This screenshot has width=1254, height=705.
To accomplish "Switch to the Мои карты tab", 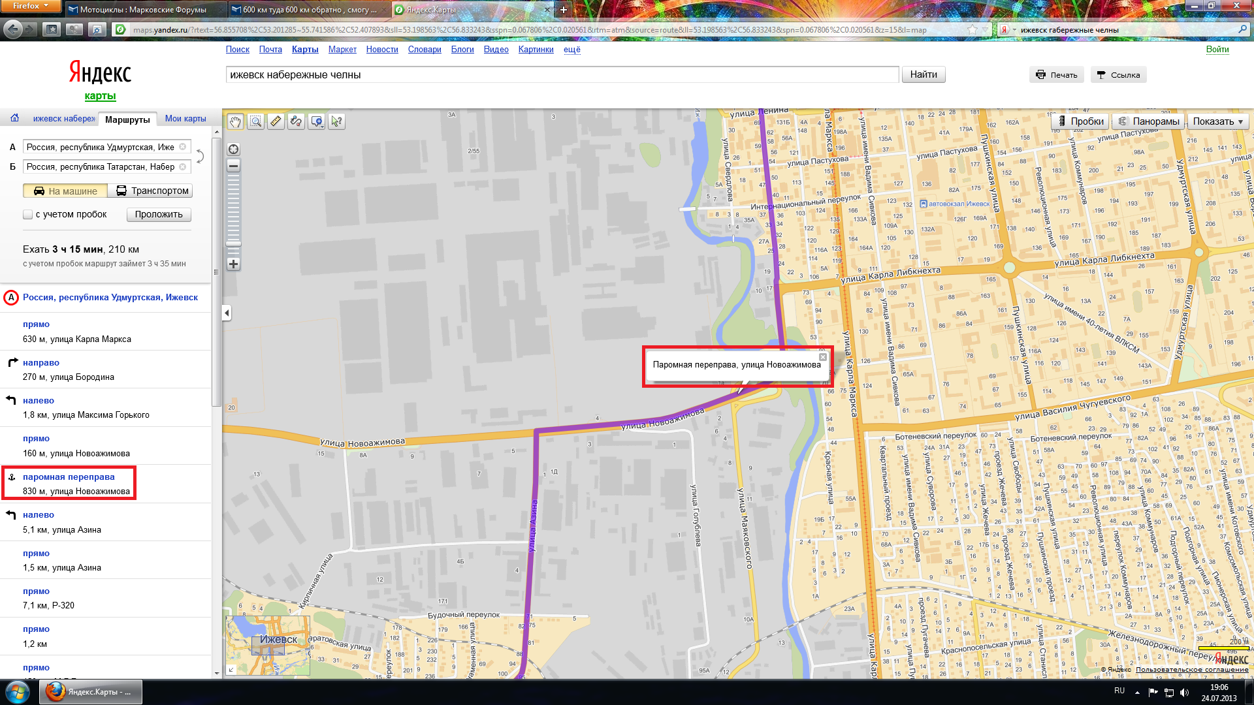I will 185,119.
